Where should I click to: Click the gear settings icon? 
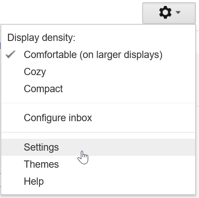[x=165, y=12]
